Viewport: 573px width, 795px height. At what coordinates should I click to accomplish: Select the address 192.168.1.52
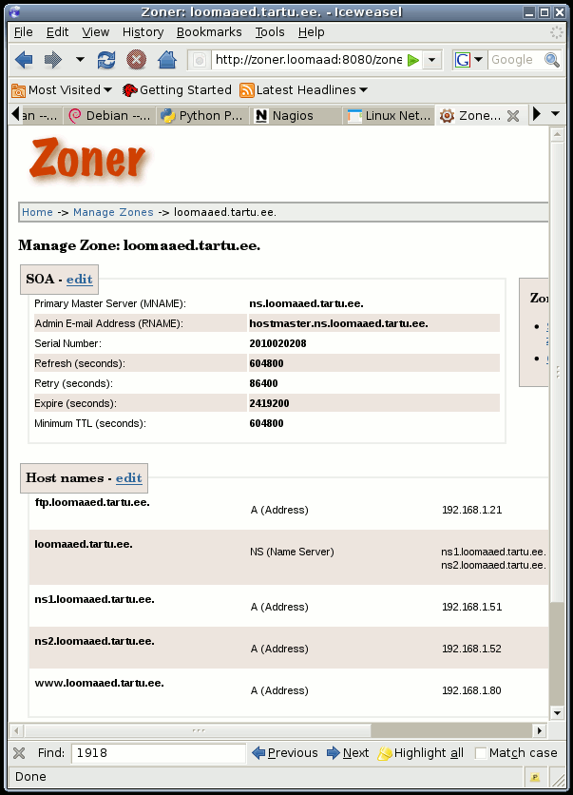click(471, 649)
